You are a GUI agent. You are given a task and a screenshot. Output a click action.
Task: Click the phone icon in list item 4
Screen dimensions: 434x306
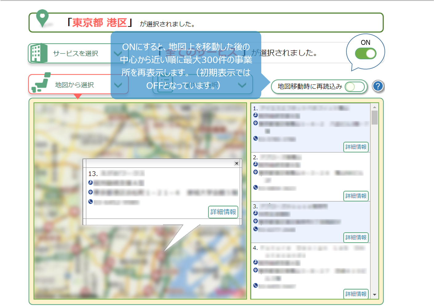[255, 286]
